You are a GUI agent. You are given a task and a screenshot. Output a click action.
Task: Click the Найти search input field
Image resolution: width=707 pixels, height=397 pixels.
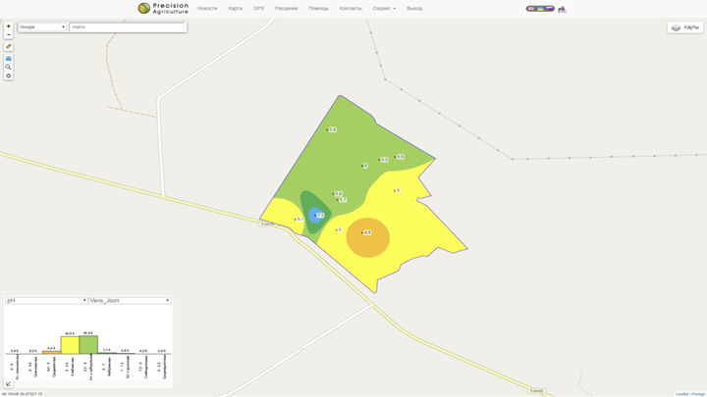click(x=128, y=27)
